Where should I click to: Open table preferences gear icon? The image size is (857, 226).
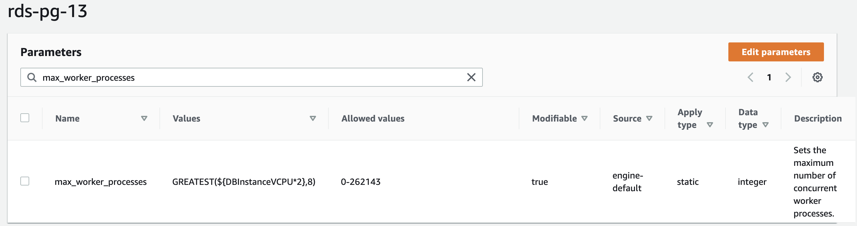[817, 78]
